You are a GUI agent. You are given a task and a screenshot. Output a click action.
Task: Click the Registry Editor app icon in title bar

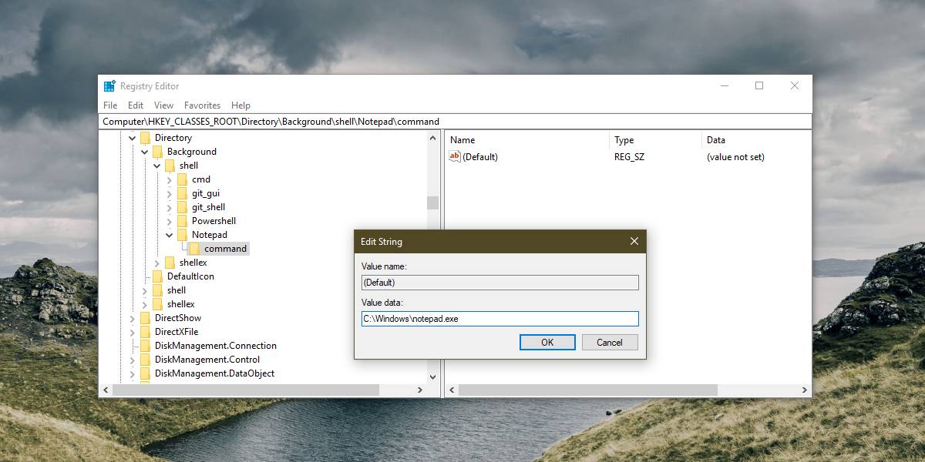[109, 86]
